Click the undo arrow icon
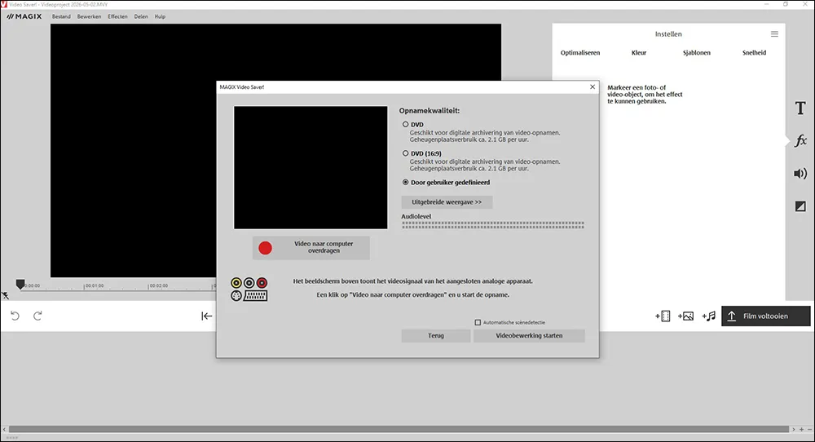Viewport: 815px width, 442px height. 15,316
